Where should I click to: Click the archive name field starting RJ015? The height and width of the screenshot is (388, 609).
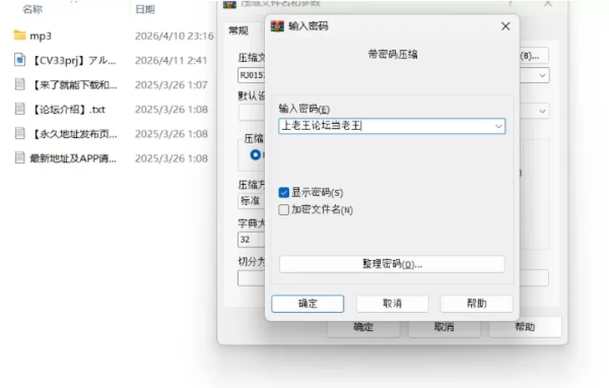(x=251, y=76)
